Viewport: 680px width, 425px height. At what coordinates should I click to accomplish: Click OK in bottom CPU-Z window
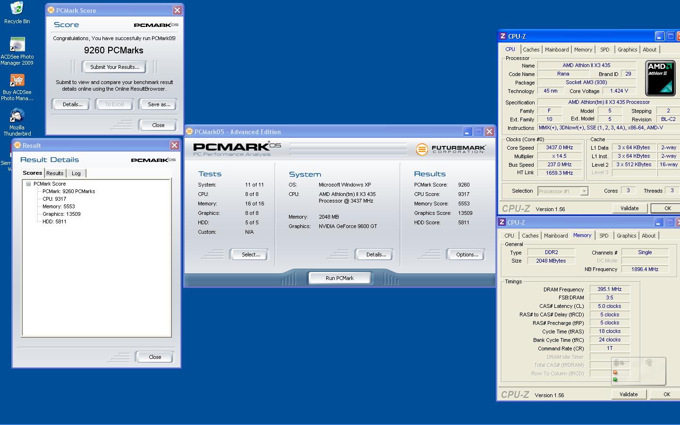pos(666,394)
